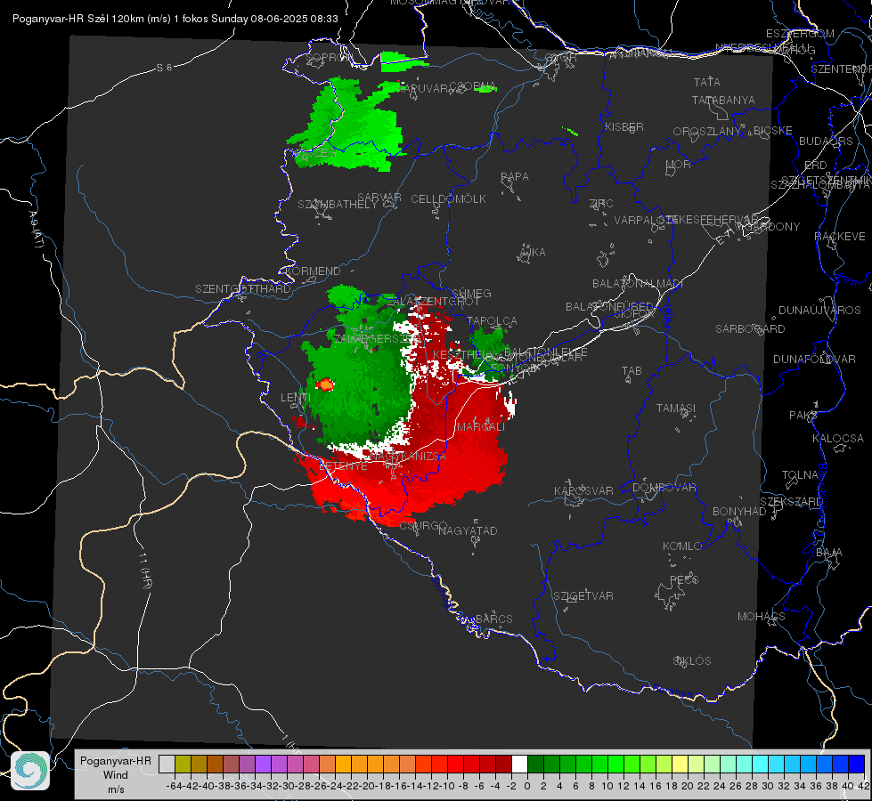
Task: Click the MOR town label
Action: pyautogui.click(x=679, y=164)
